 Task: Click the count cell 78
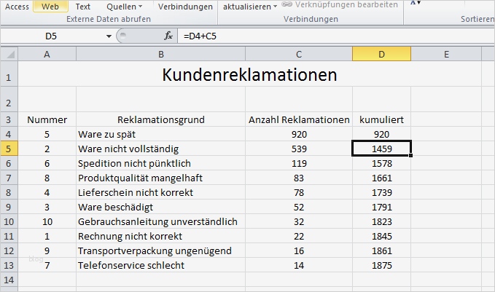[299, 192]
